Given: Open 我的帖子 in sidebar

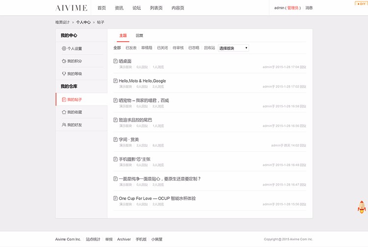Looking at the screenshot, I should (75, 100).
